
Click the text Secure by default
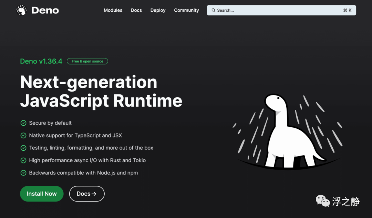(x=50, y=123)
